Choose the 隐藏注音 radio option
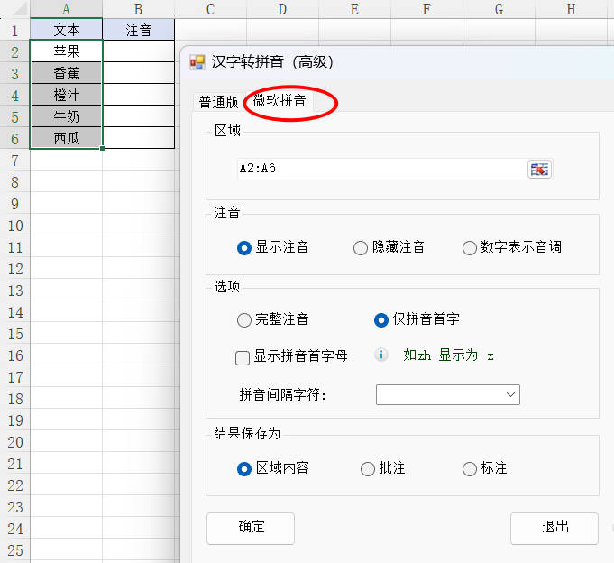 coord(361,247)
